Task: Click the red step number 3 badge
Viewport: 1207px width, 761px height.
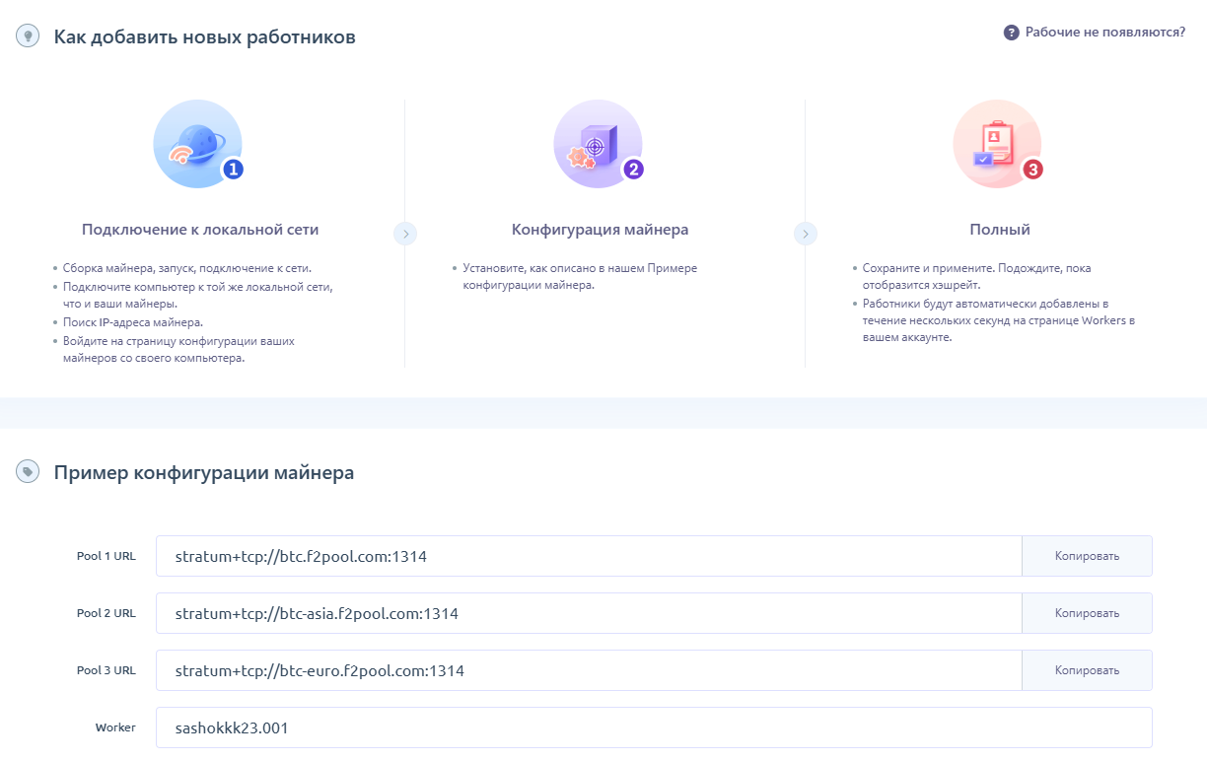Action: 1032,170
